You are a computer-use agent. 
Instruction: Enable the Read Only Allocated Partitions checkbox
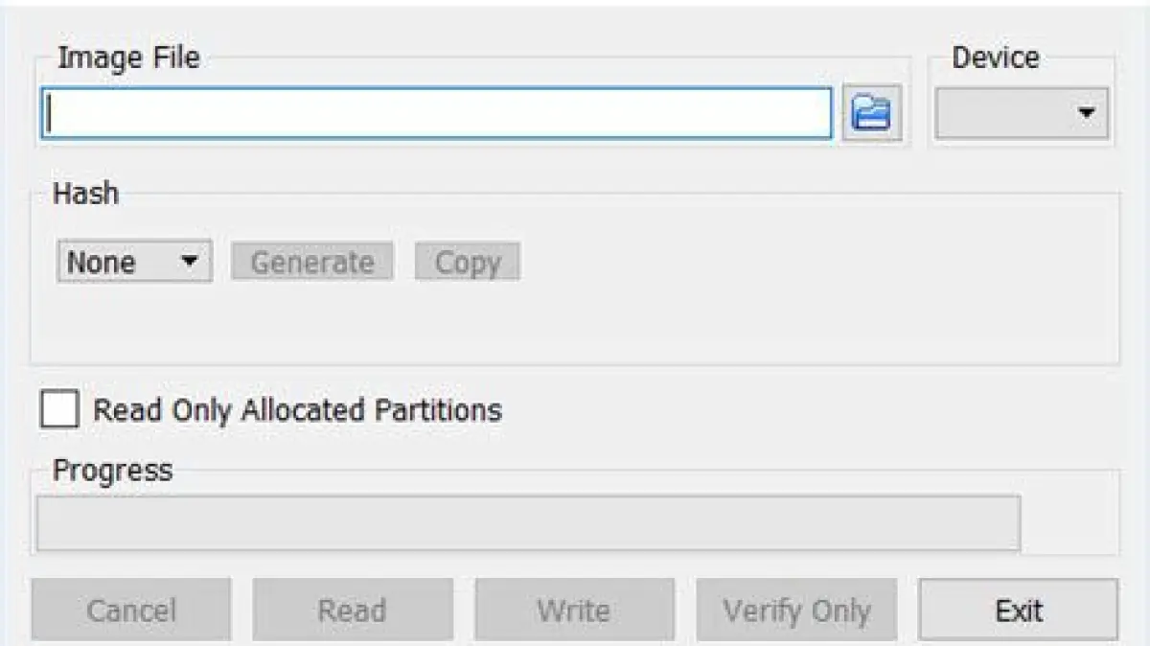click(x=60, y=410)
